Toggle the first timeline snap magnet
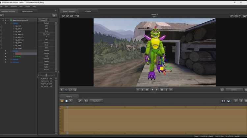This screenshot has height=138, width=247. pyautogui.click(x=223, y=101)
